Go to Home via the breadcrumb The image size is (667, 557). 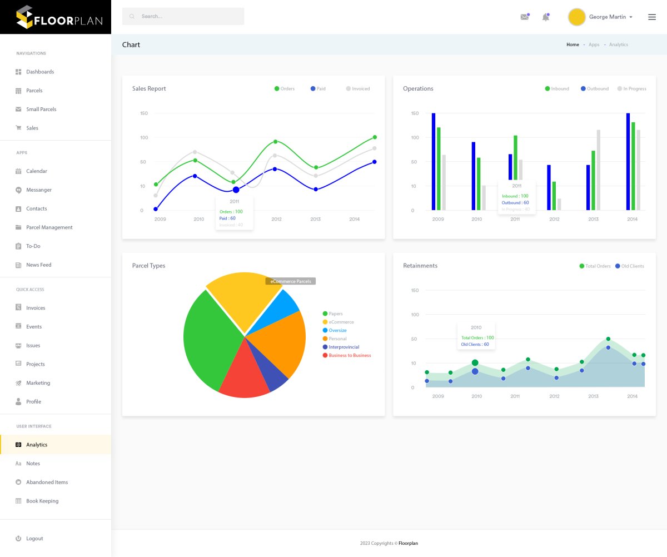click(x=573, y=44)
